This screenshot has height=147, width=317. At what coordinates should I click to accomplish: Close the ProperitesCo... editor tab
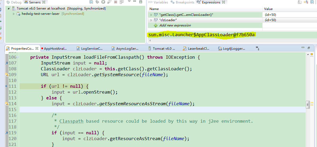pyautogui.click(x=37, y=48)
